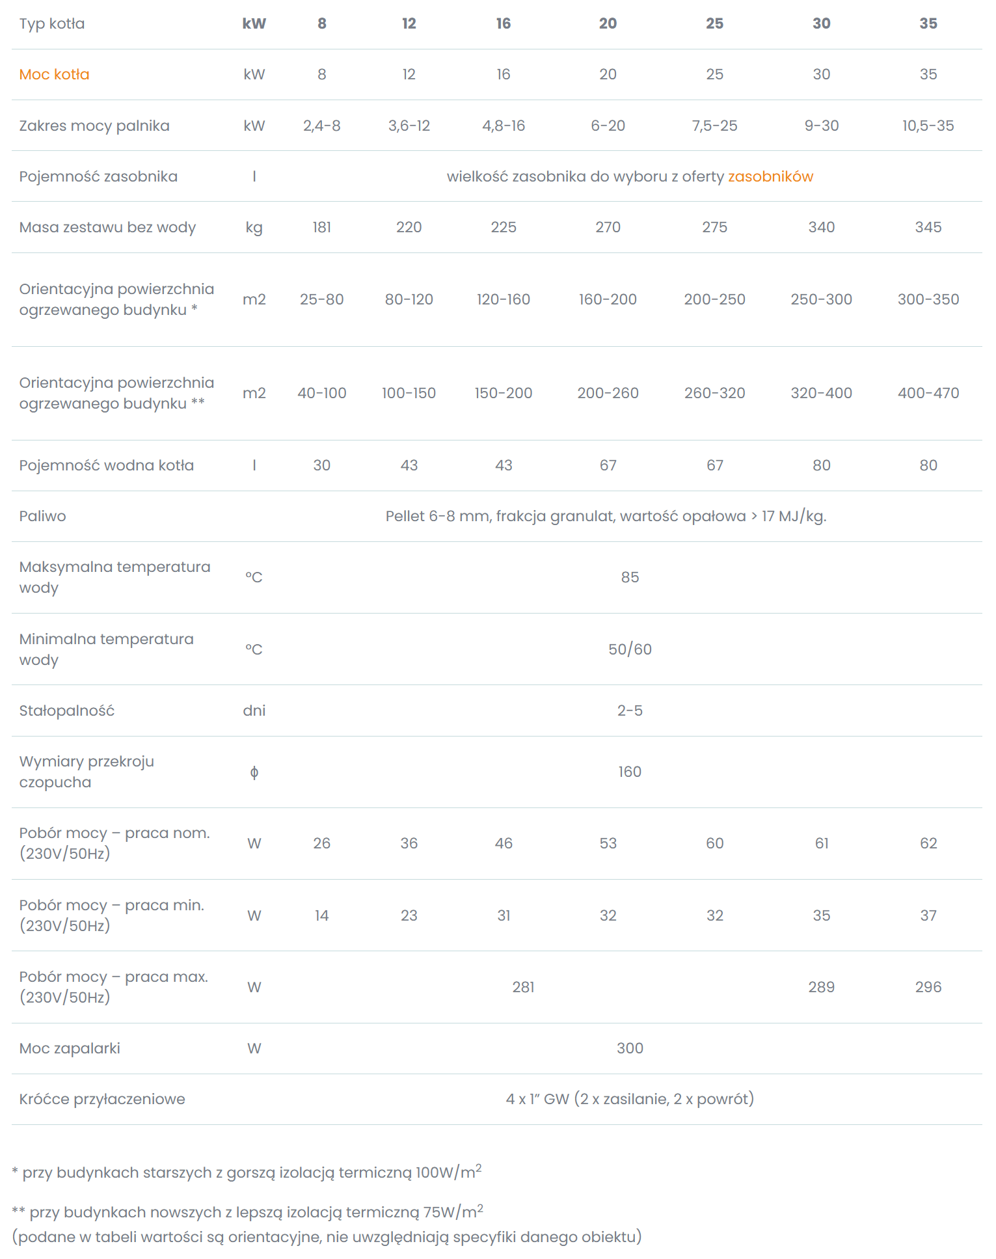Click maximum power draw '281'
The image size is (996, 1259).
523,987
